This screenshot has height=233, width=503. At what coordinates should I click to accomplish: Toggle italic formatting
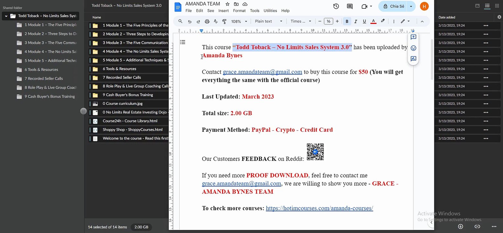pyautogui.click(x=356, y=21)
